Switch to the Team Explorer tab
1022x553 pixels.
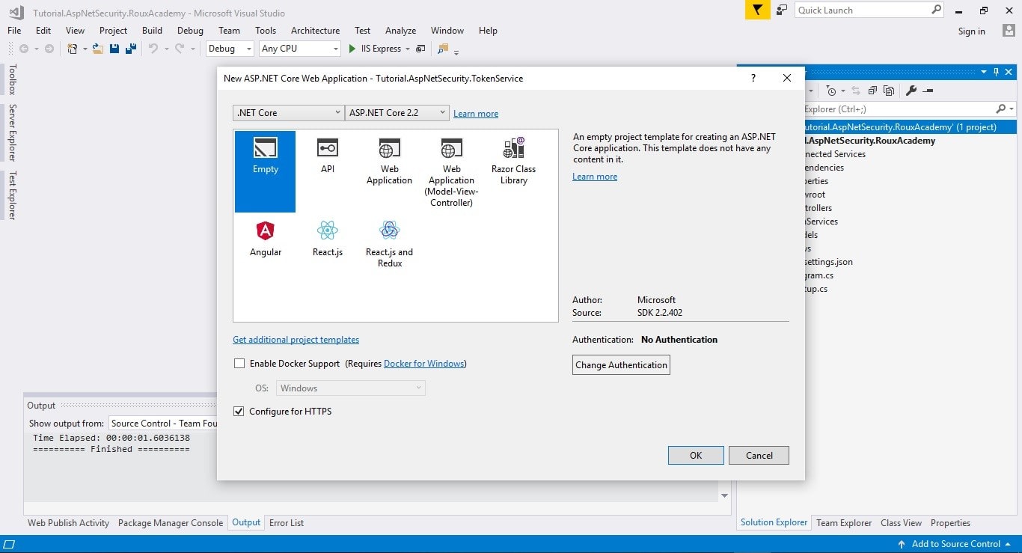click(x=844, y=522)
